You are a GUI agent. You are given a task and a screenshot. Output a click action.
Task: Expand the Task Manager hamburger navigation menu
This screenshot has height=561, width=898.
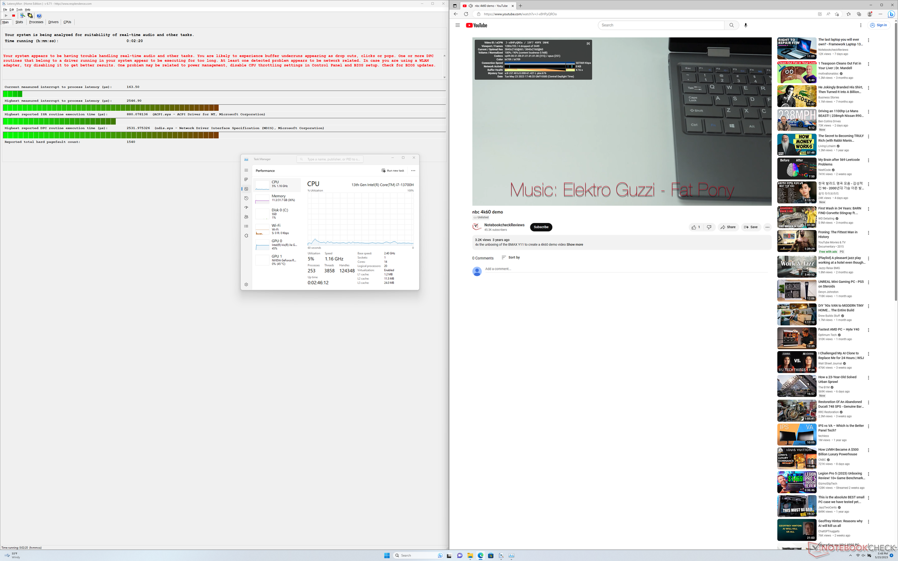(246, 170)
